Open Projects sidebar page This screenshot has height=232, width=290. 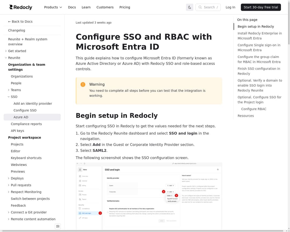tap(17, 144)
